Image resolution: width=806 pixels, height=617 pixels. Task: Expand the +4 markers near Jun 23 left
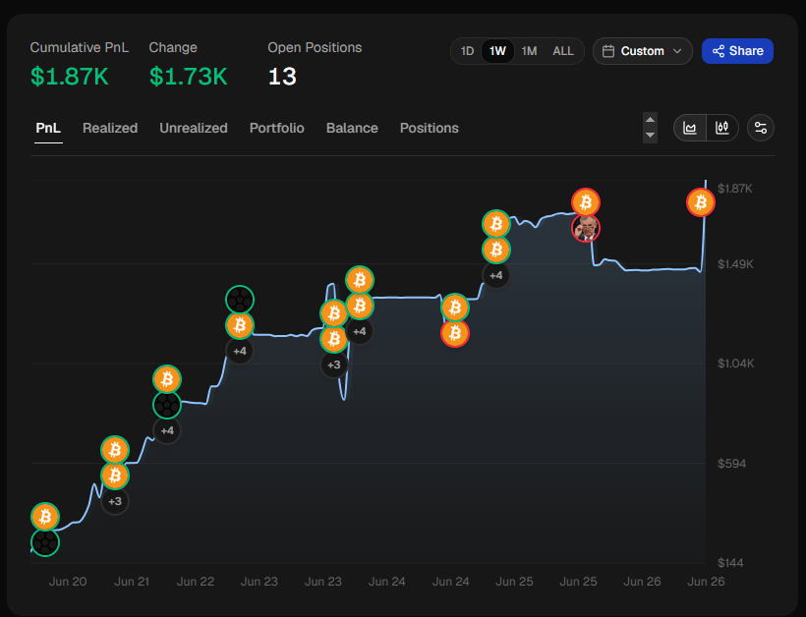click(x=240, y=351)
